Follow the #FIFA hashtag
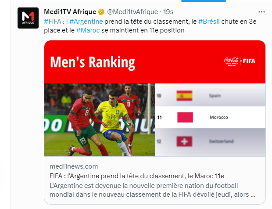This screenshot has height=209, width=272. click(x=53, y=22)
